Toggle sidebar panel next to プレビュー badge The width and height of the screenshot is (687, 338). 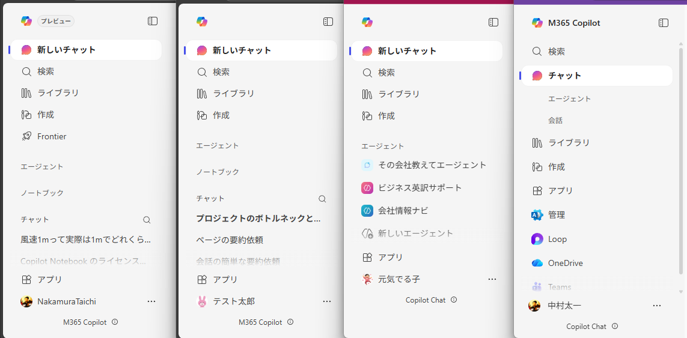coord(153,21)
